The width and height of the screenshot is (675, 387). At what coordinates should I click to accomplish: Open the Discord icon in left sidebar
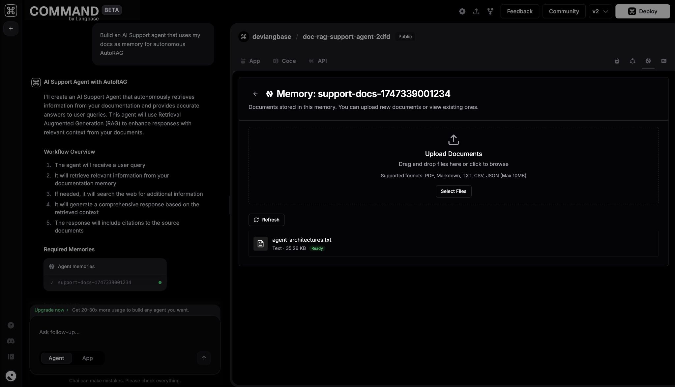11,341
